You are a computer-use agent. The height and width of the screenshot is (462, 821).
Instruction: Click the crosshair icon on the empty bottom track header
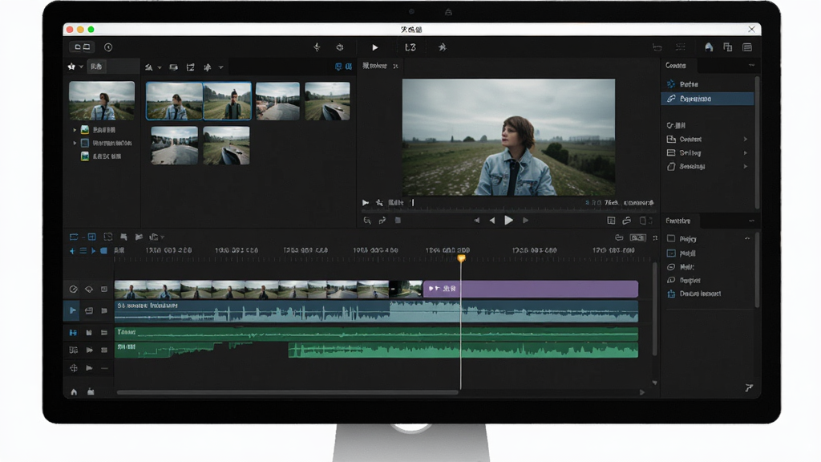73,368
